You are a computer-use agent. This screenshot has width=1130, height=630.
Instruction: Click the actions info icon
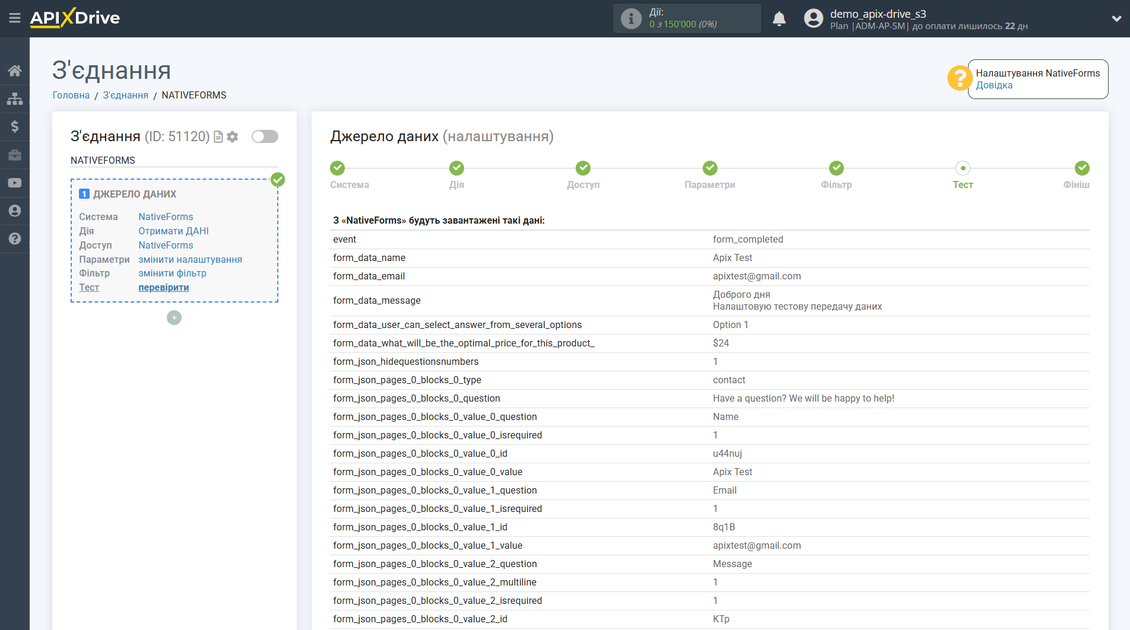tap(631, 18)
